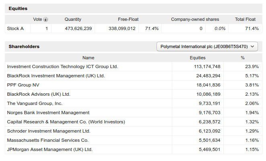Select BlackRock Advisors (UK) Ltd.
Image resolution: width=266 pixels, height=161 pixels.
(x=39, y=95)
